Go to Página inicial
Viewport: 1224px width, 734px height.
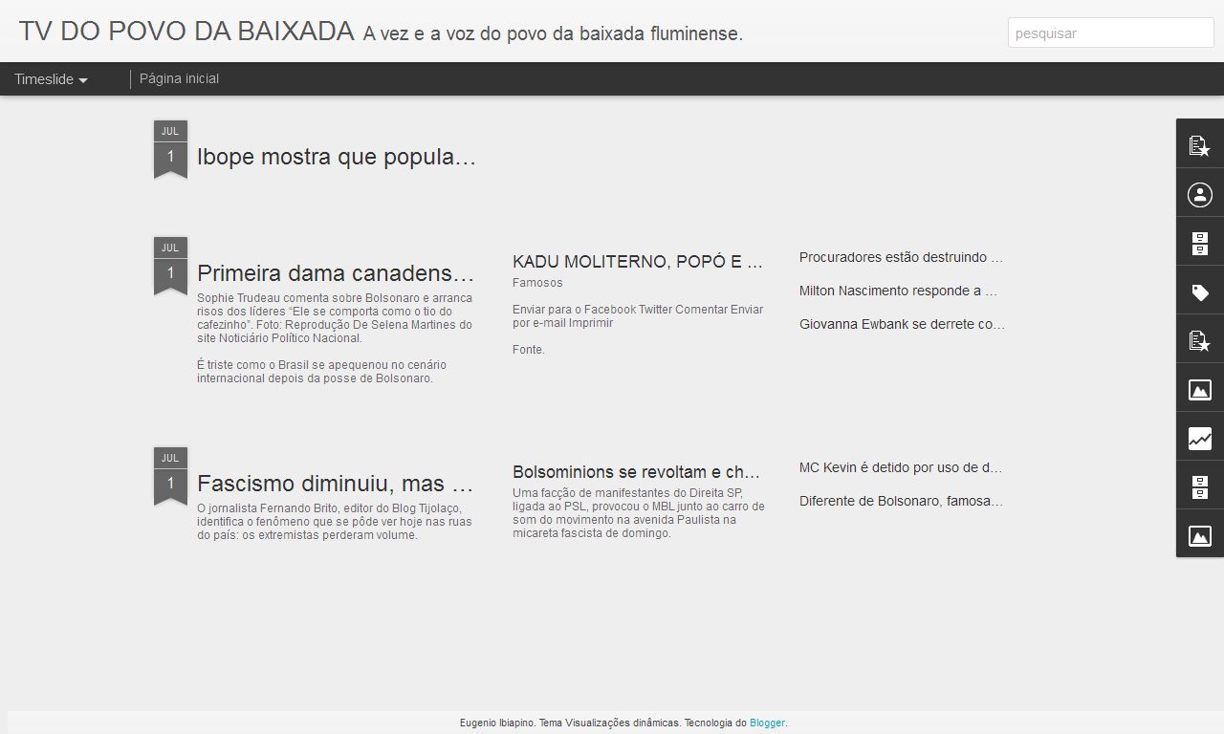point(179,79)
